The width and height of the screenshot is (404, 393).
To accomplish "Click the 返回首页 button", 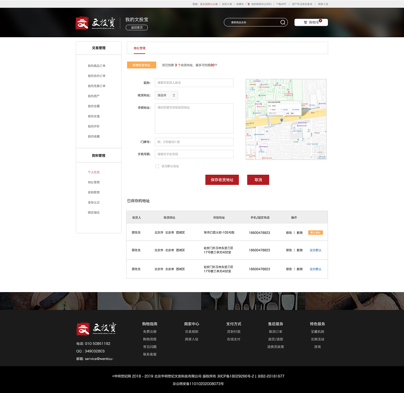I will click(x=137, y=27).
